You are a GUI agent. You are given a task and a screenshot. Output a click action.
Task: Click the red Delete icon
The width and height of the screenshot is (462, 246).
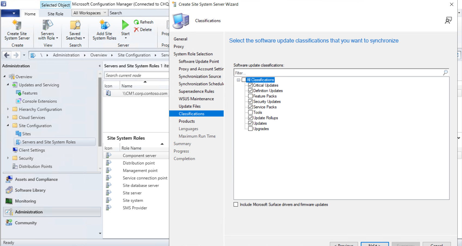(136, 29)
